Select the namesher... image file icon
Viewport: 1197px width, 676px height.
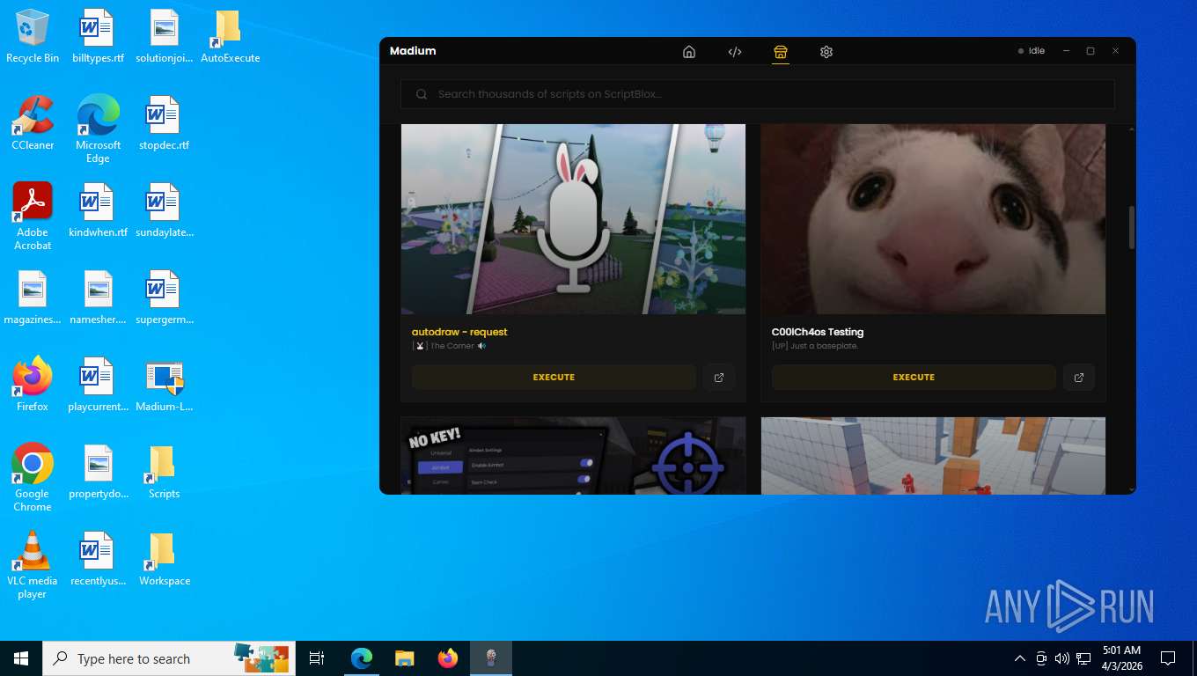point(98,298)
